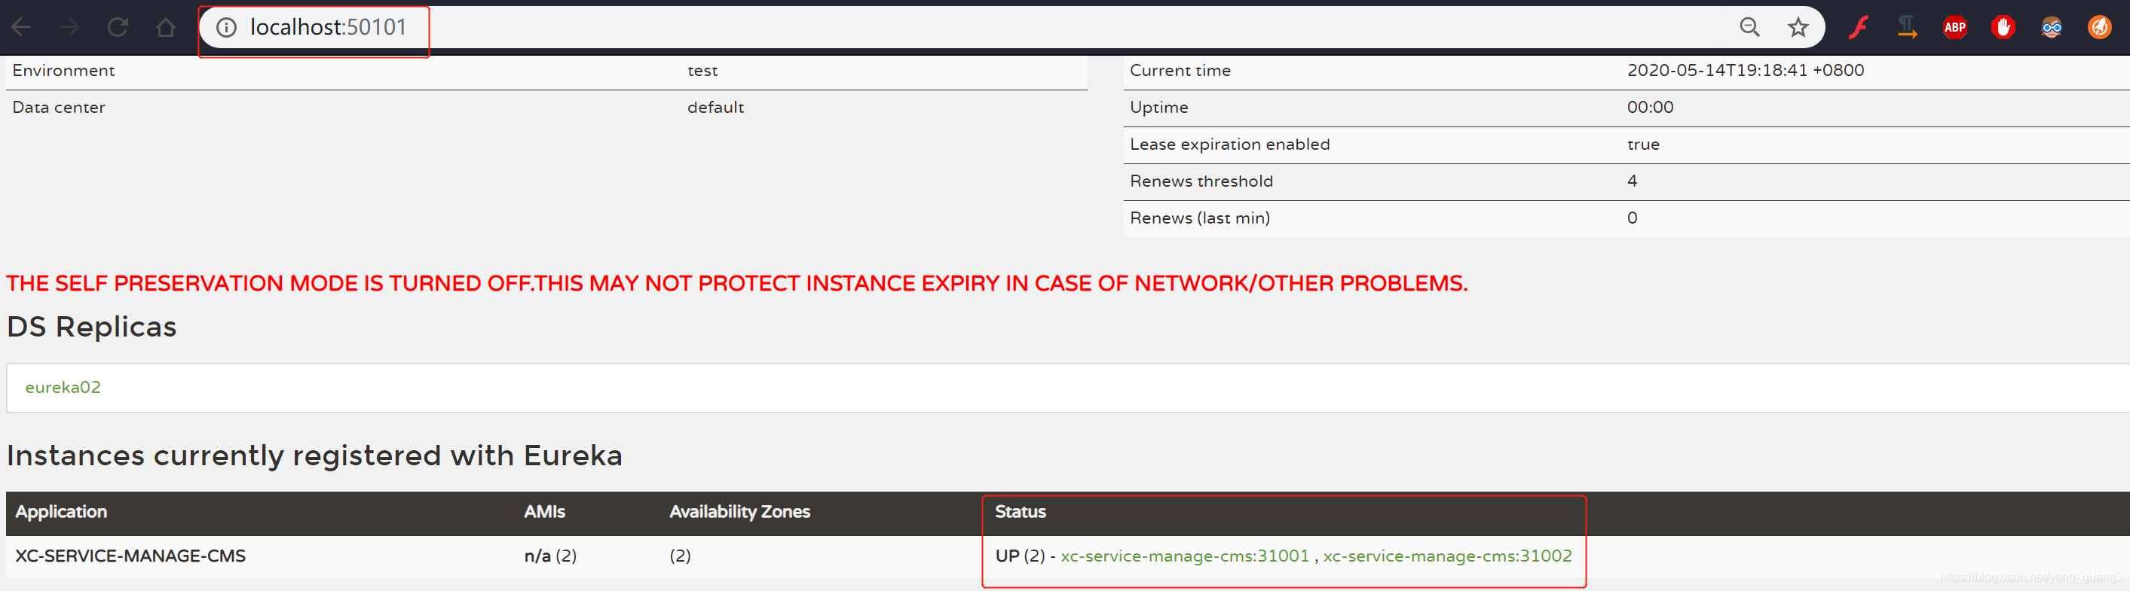Open the zoom magnifier in address bar
This screenshot has width=2130, height=591.
pyautogui.click(x=1749, y=27)
